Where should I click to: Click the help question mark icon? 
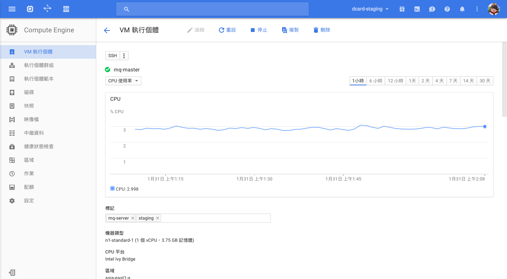447,9
